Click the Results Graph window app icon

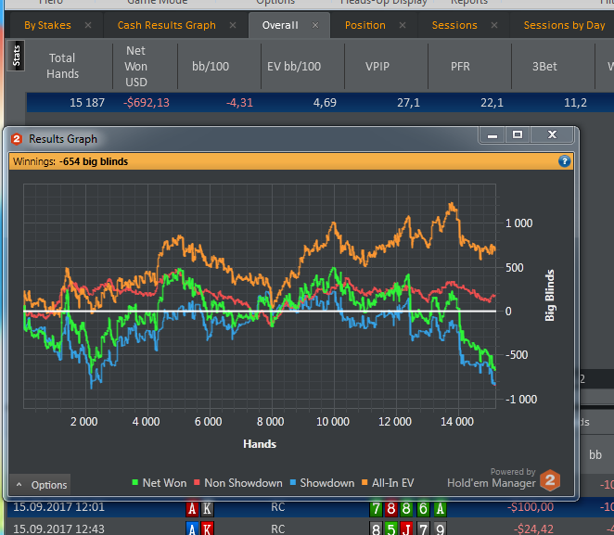(x=17, y=139)
